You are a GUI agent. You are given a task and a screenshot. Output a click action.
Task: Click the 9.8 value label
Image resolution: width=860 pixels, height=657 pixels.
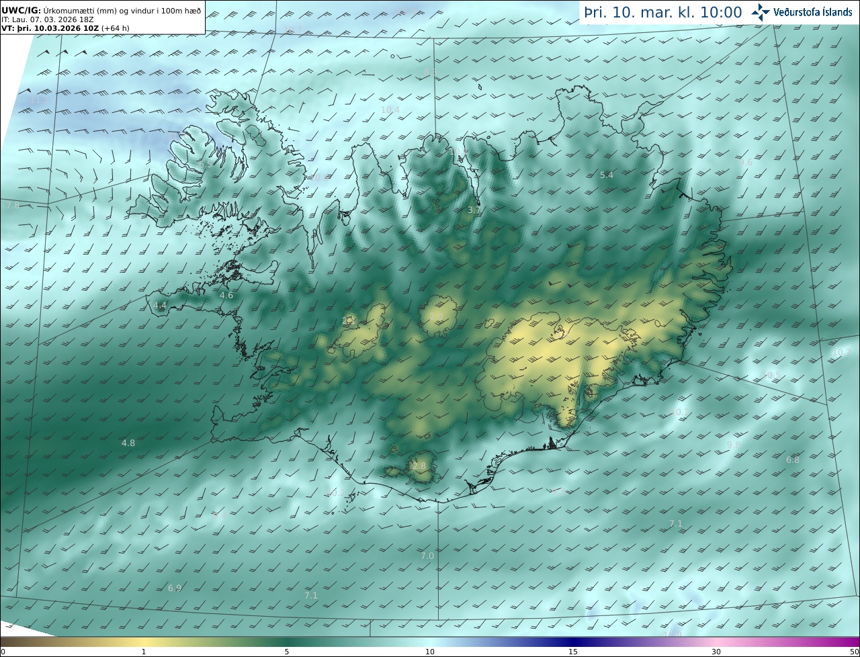pyautogui.click(x=734, y=445)
